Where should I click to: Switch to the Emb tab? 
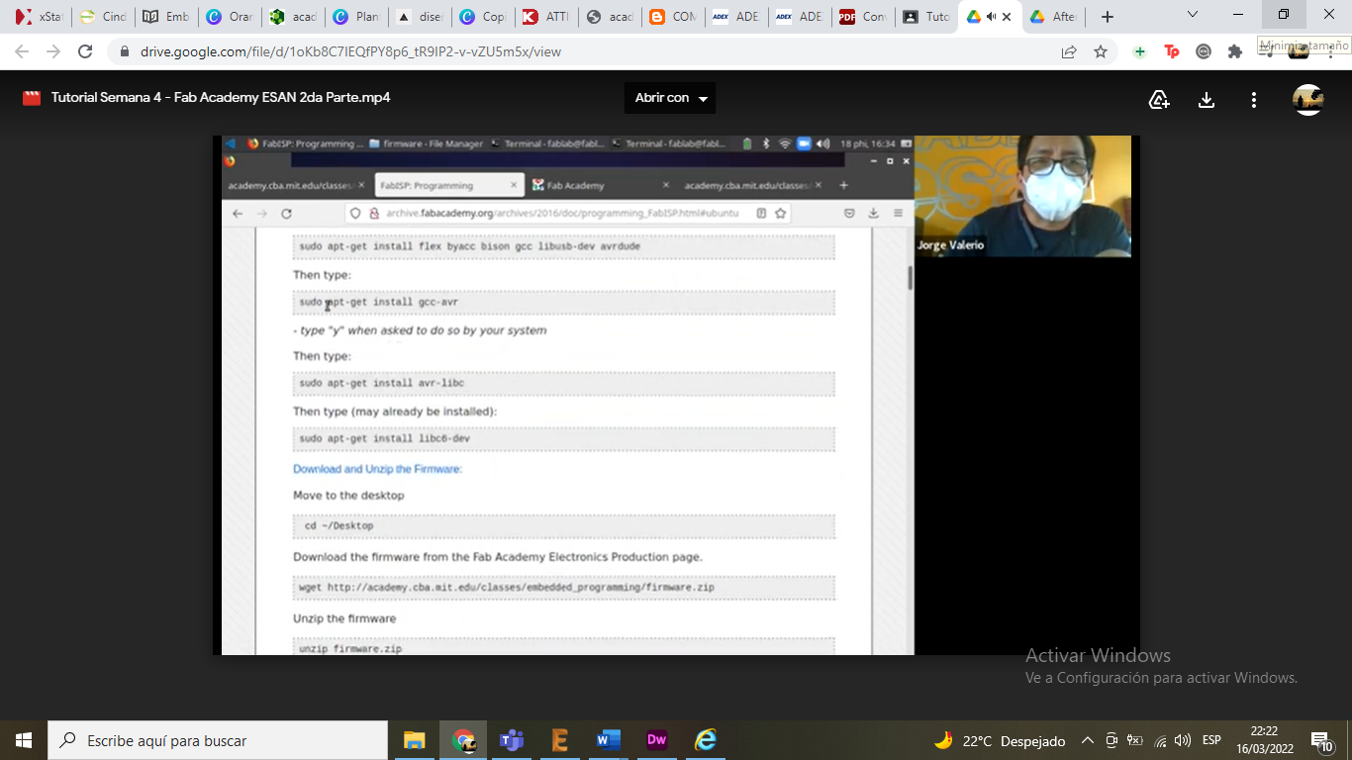pyautogui.click(x=166, y=17)
